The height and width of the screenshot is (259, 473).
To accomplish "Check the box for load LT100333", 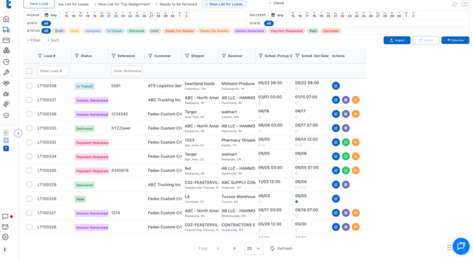I will (29, 128).
